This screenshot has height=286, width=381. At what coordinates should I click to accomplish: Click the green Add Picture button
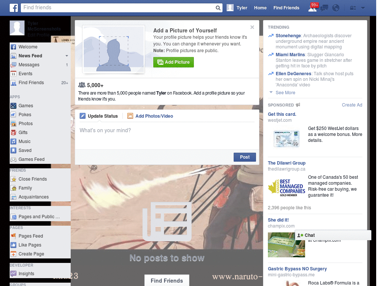coord(173,62)
